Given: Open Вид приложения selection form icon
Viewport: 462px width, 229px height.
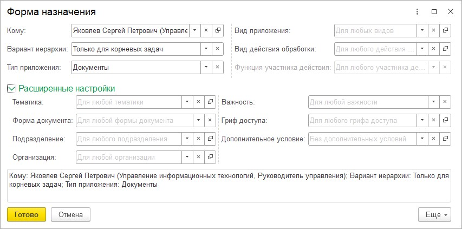Looking at the screenshot, I should 445,31.
